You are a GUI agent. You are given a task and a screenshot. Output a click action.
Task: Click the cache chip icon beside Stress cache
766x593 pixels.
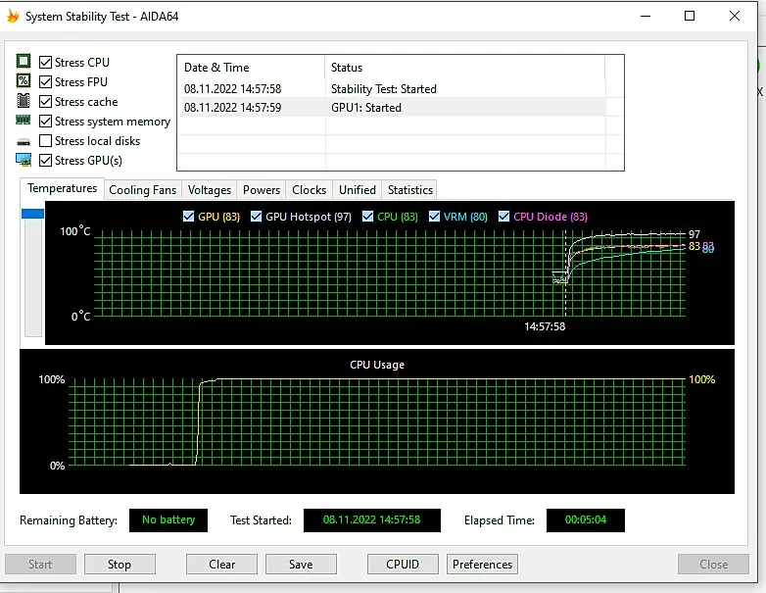(x=23, y=101)
